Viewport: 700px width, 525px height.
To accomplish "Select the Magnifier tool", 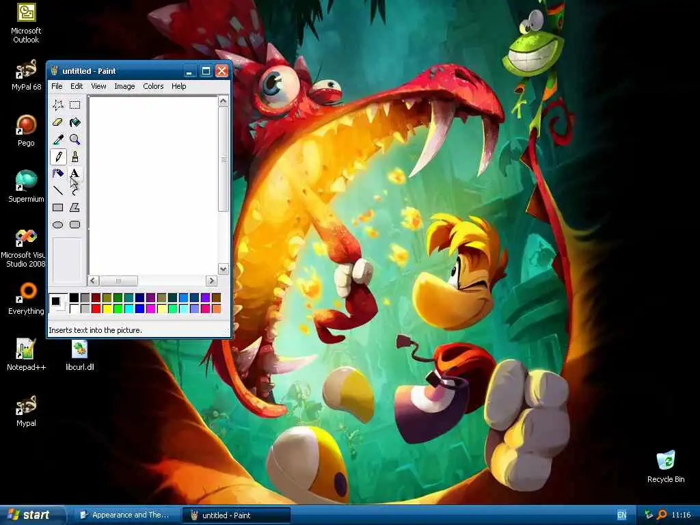I will (x=75, y=139).
